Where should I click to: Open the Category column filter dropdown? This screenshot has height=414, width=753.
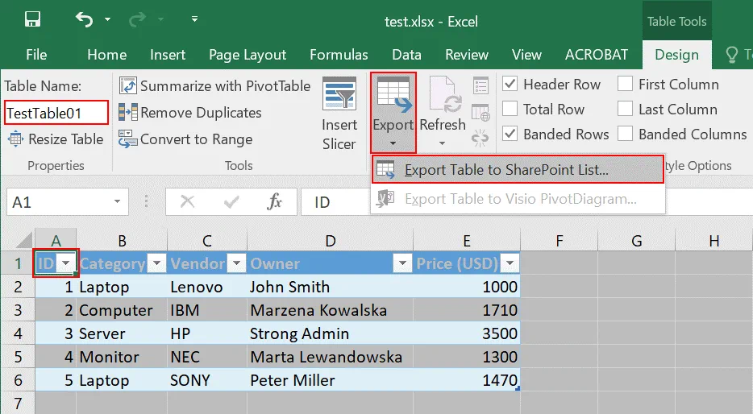156,263
